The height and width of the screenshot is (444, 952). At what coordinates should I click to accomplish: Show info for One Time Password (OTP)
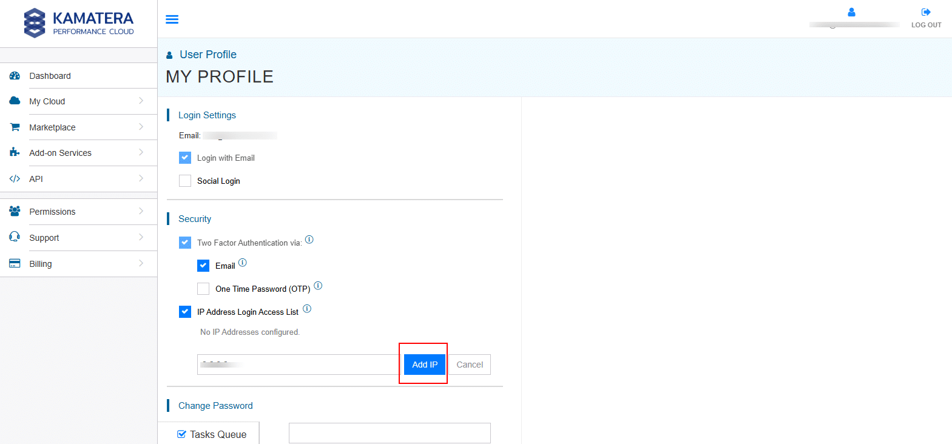tap(318, 286)
